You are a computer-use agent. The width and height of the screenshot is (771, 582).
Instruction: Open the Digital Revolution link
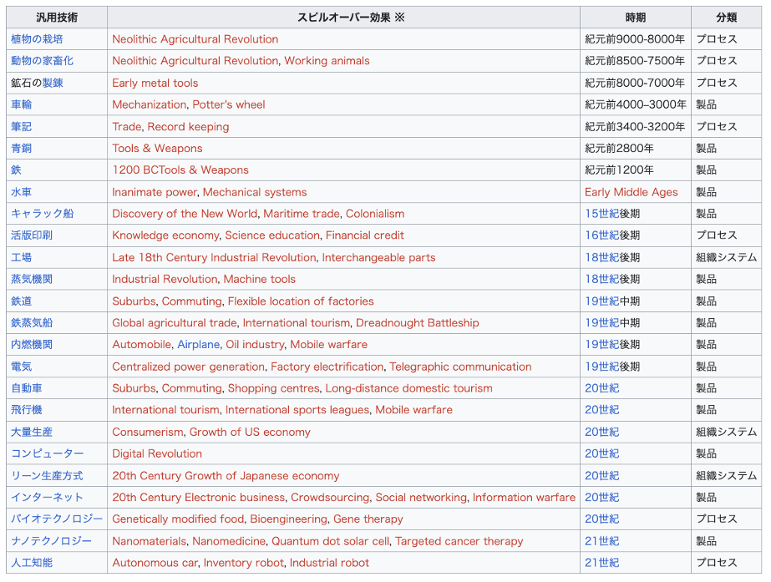point(157,454)
